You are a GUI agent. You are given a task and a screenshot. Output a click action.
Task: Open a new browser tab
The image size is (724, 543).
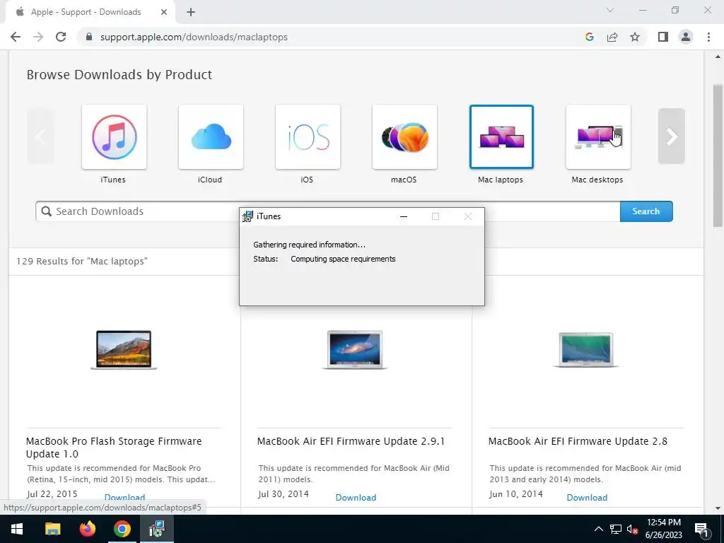(191, 12)
